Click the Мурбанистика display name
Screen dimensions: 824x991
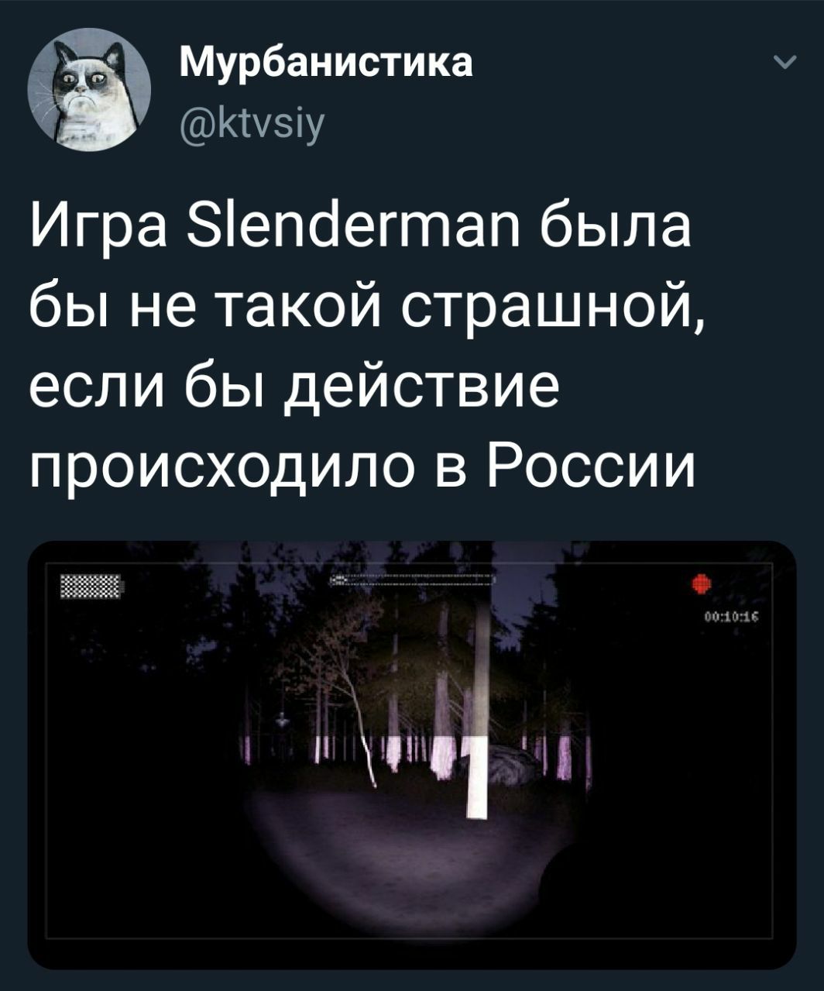pos(326,64)
